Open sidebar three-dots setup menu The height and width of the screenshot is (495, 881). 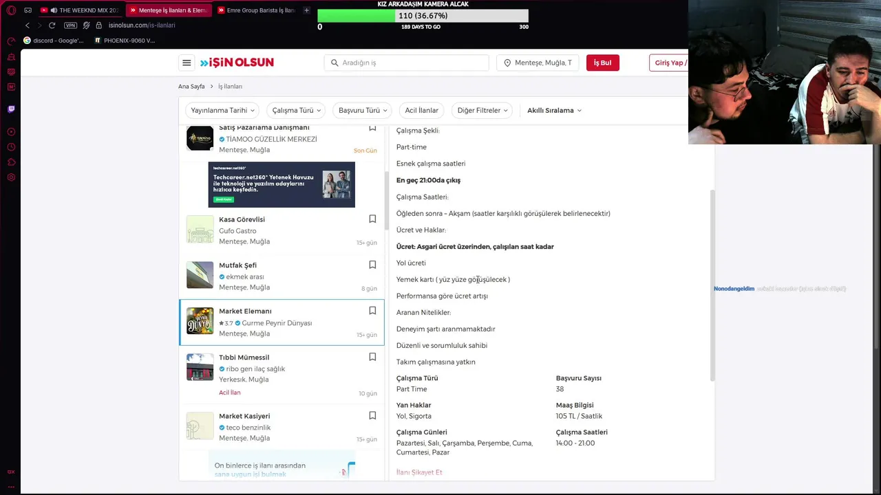tap(11, 487)
